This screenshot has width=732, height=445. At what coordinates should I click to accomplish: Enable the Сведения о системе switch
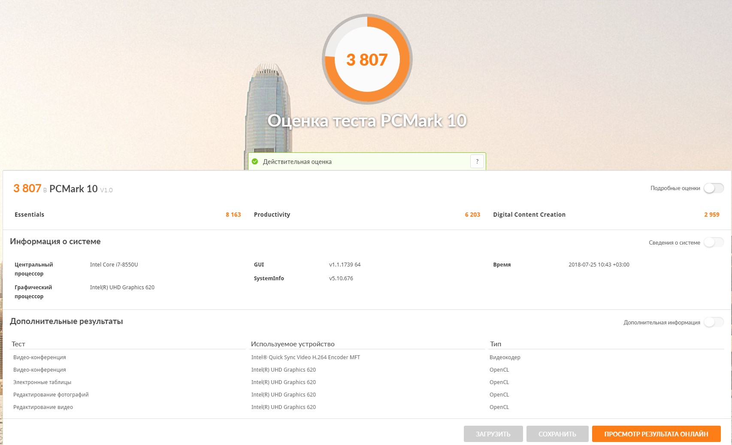[714, 242]
